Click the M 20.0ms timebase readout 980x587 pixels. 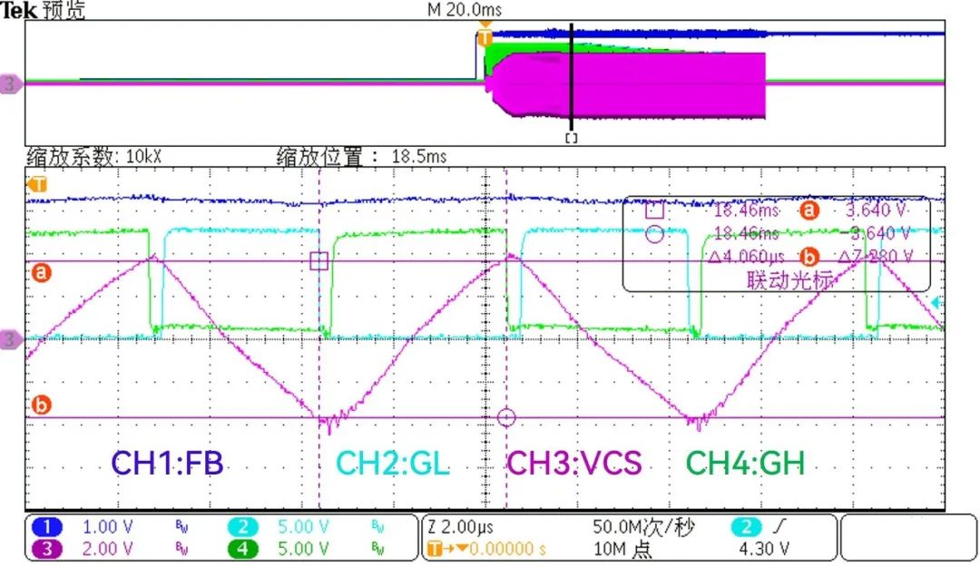(x=465, y=9)
